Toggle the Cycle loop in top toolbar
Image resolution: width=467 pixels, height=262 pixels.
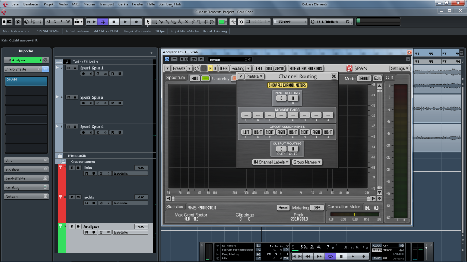click(103, 22)
